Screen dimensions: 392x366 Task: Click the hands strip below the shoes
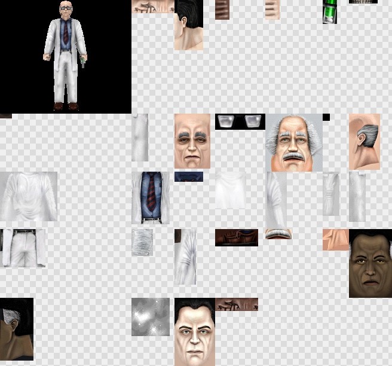coord(236,304)
